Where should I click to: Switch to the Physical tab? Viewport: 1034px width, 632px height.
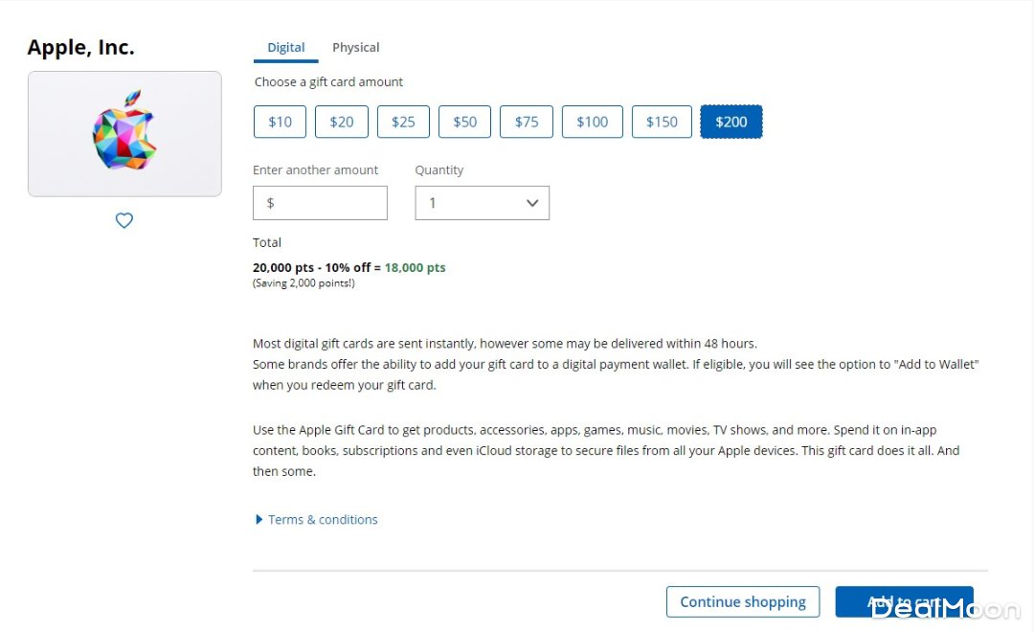pos(355,48)
